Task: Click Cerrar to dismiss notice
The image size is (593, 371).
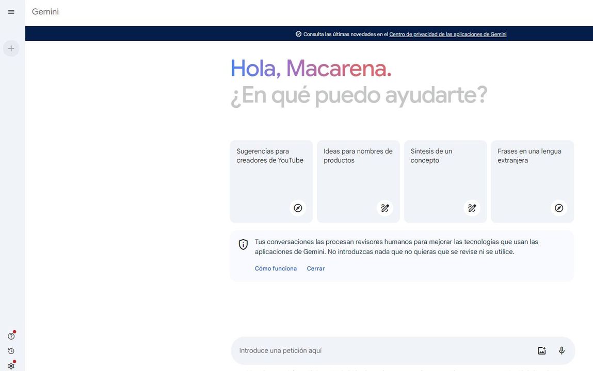Action: point(316,268)
